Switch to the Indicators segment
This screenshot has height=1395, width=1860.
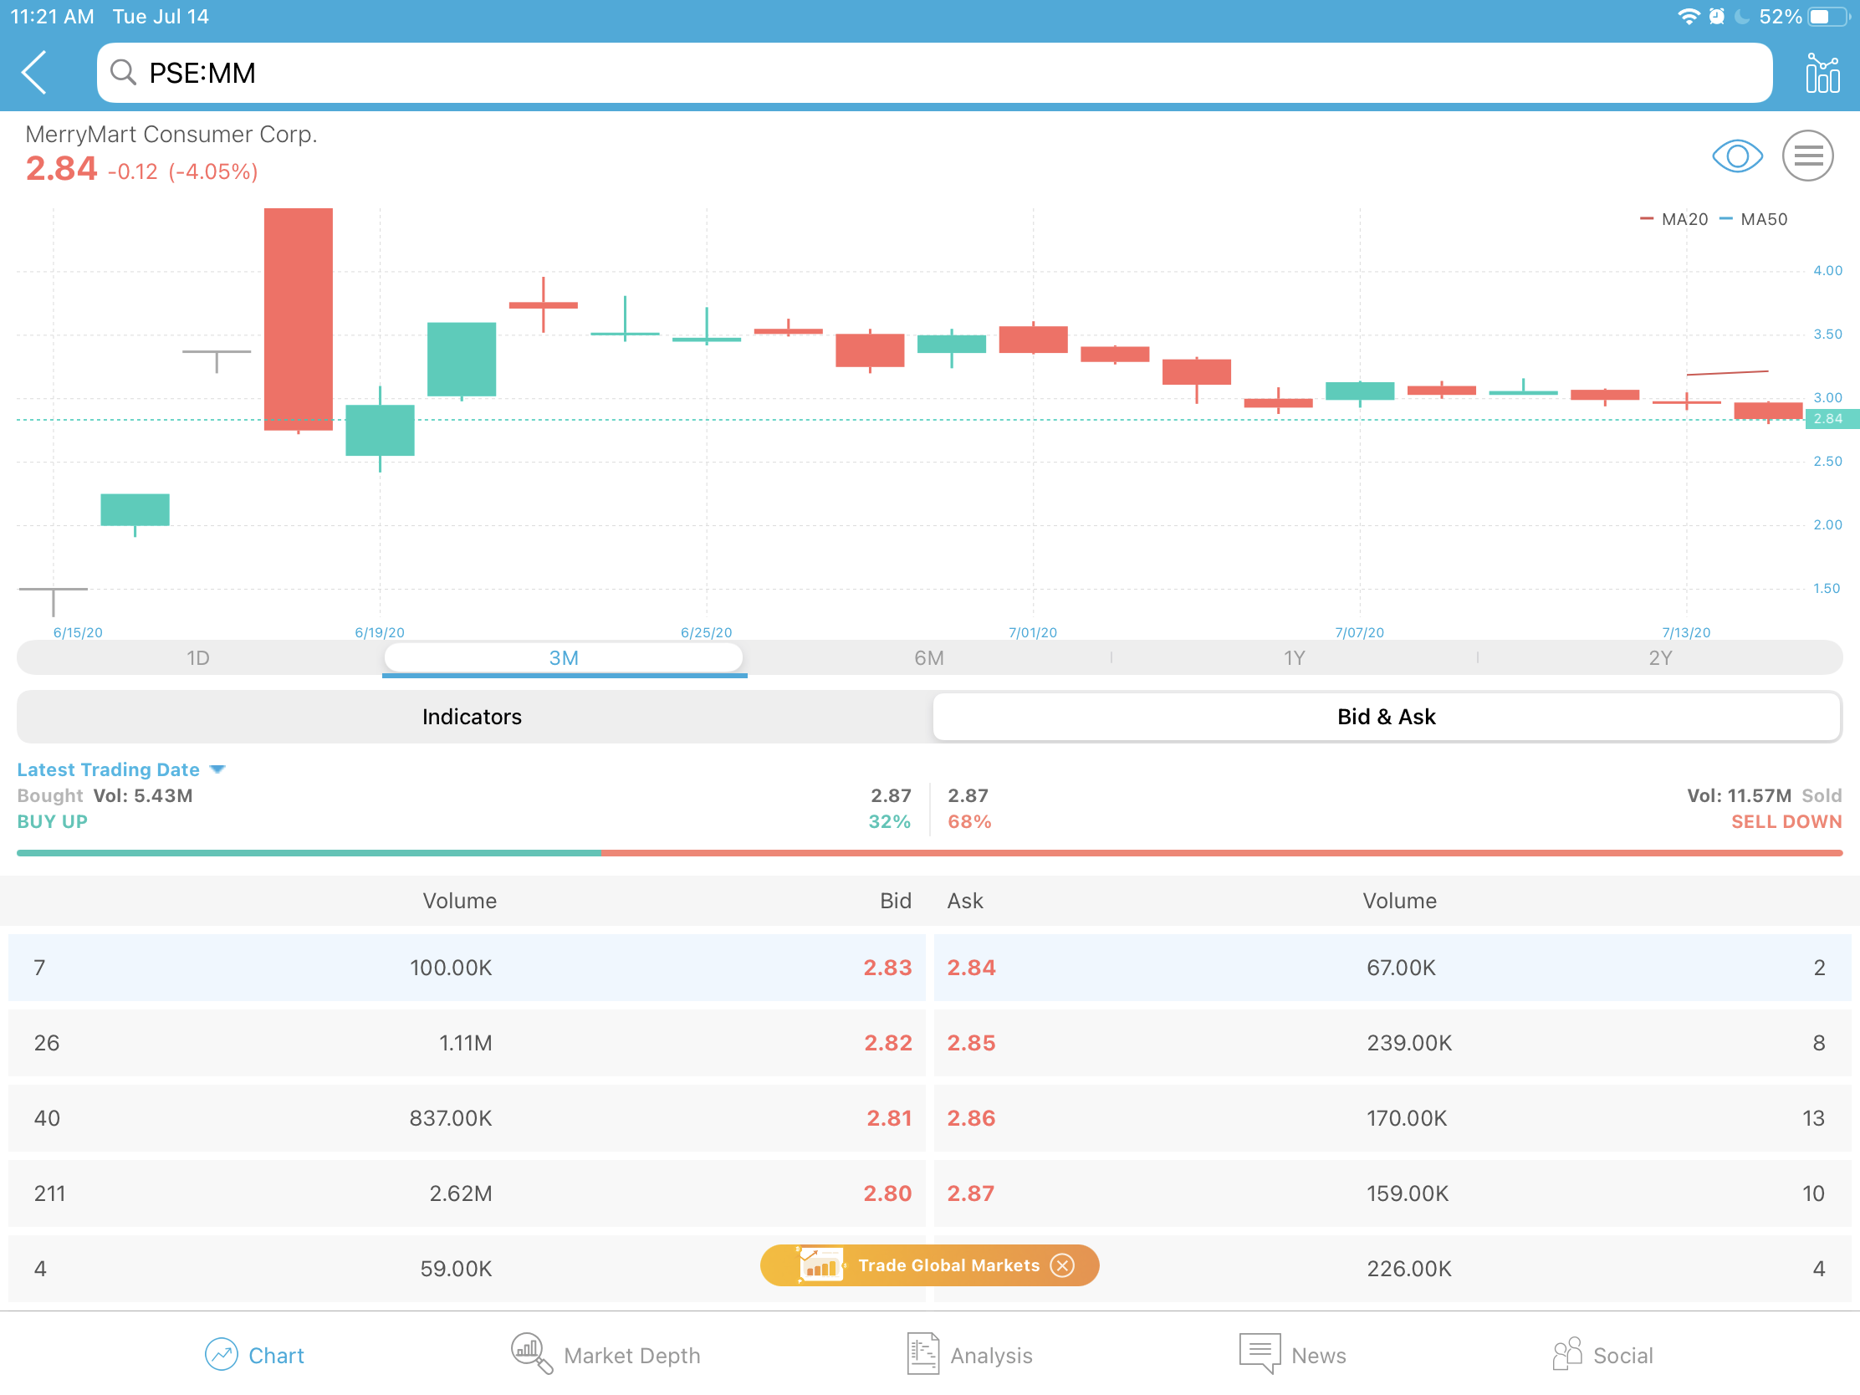[473, 717]
